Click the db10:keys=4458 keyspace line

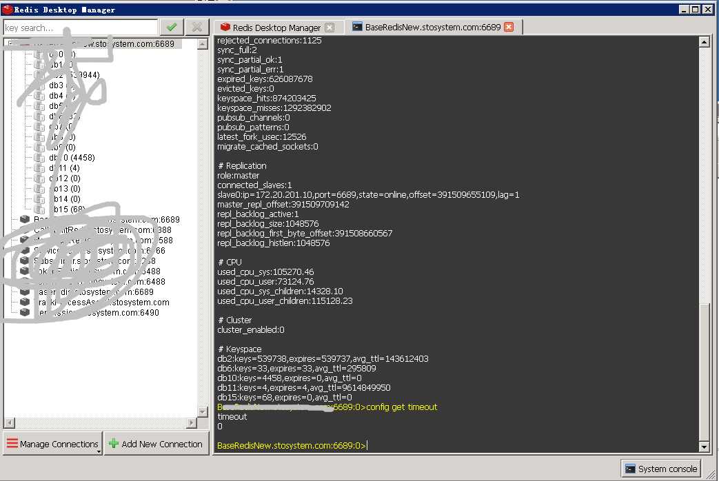[290, 378]
